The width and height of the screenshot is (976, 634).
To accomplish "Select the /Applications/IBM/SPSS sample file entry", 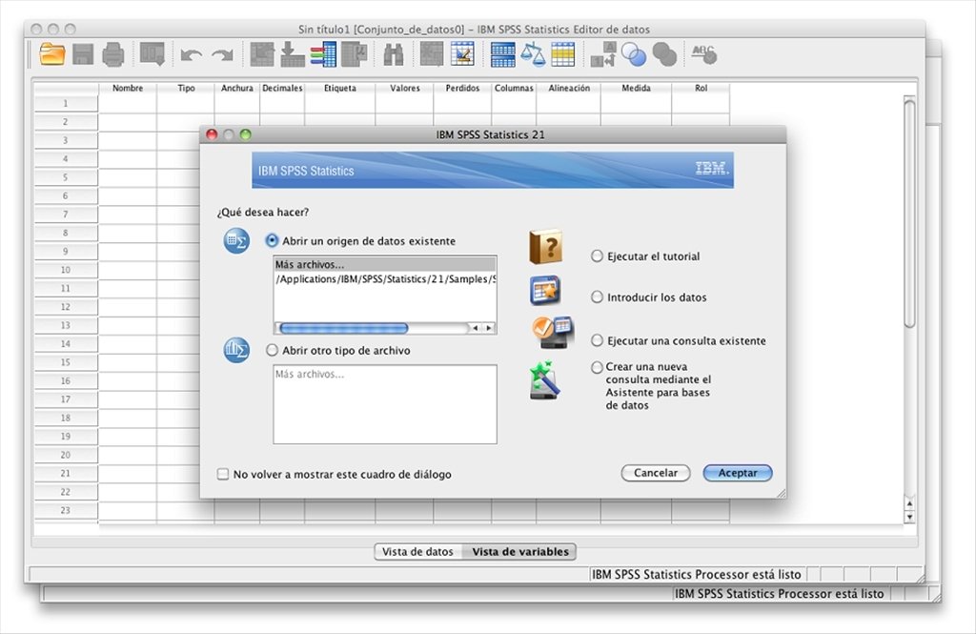I will (x=385, y=279).
